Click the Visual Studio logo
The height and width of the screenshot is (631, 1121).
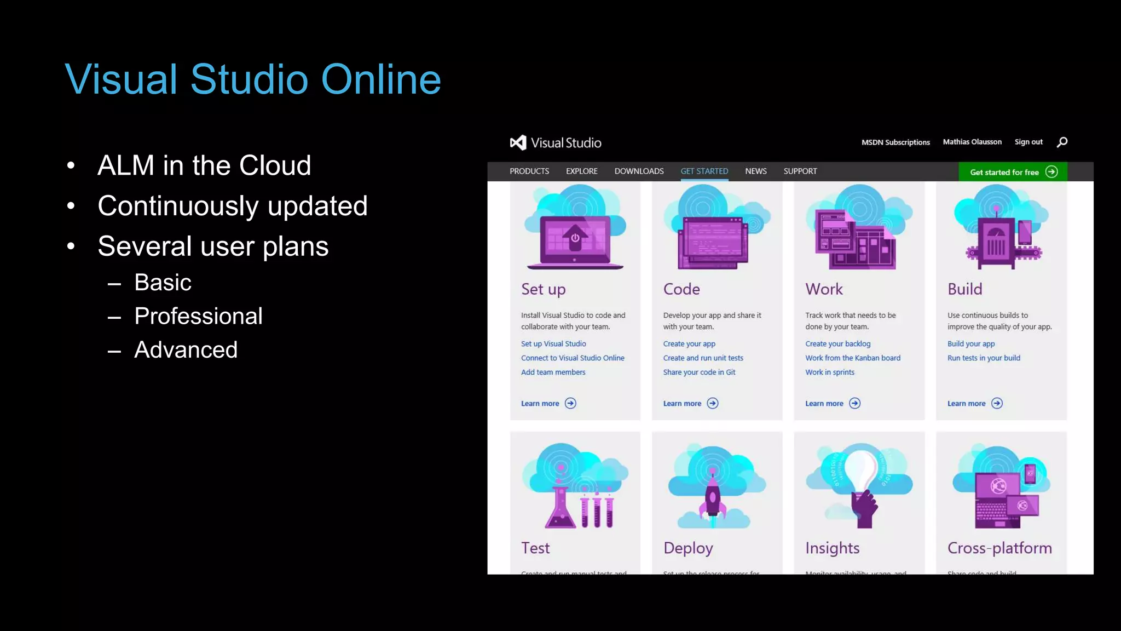[x=556, y=143]
